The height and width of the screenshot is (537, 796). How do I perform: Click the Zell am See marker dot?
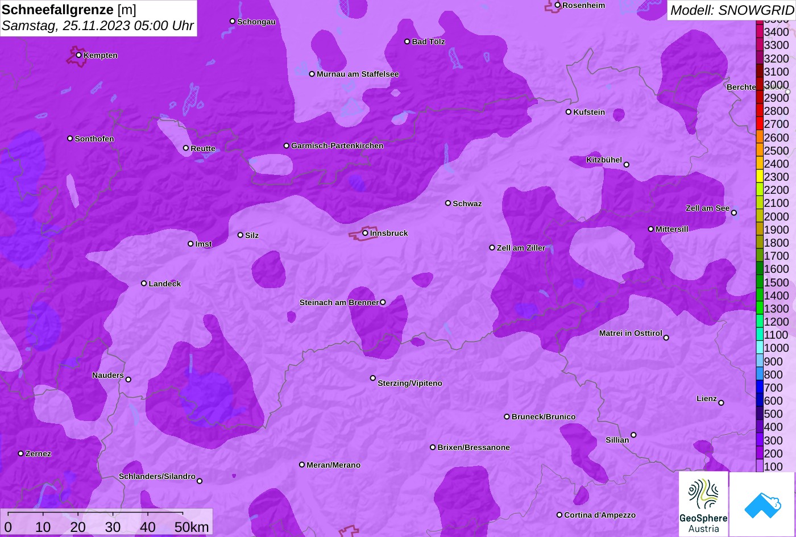pyautogui.click(x=733, y=213)
